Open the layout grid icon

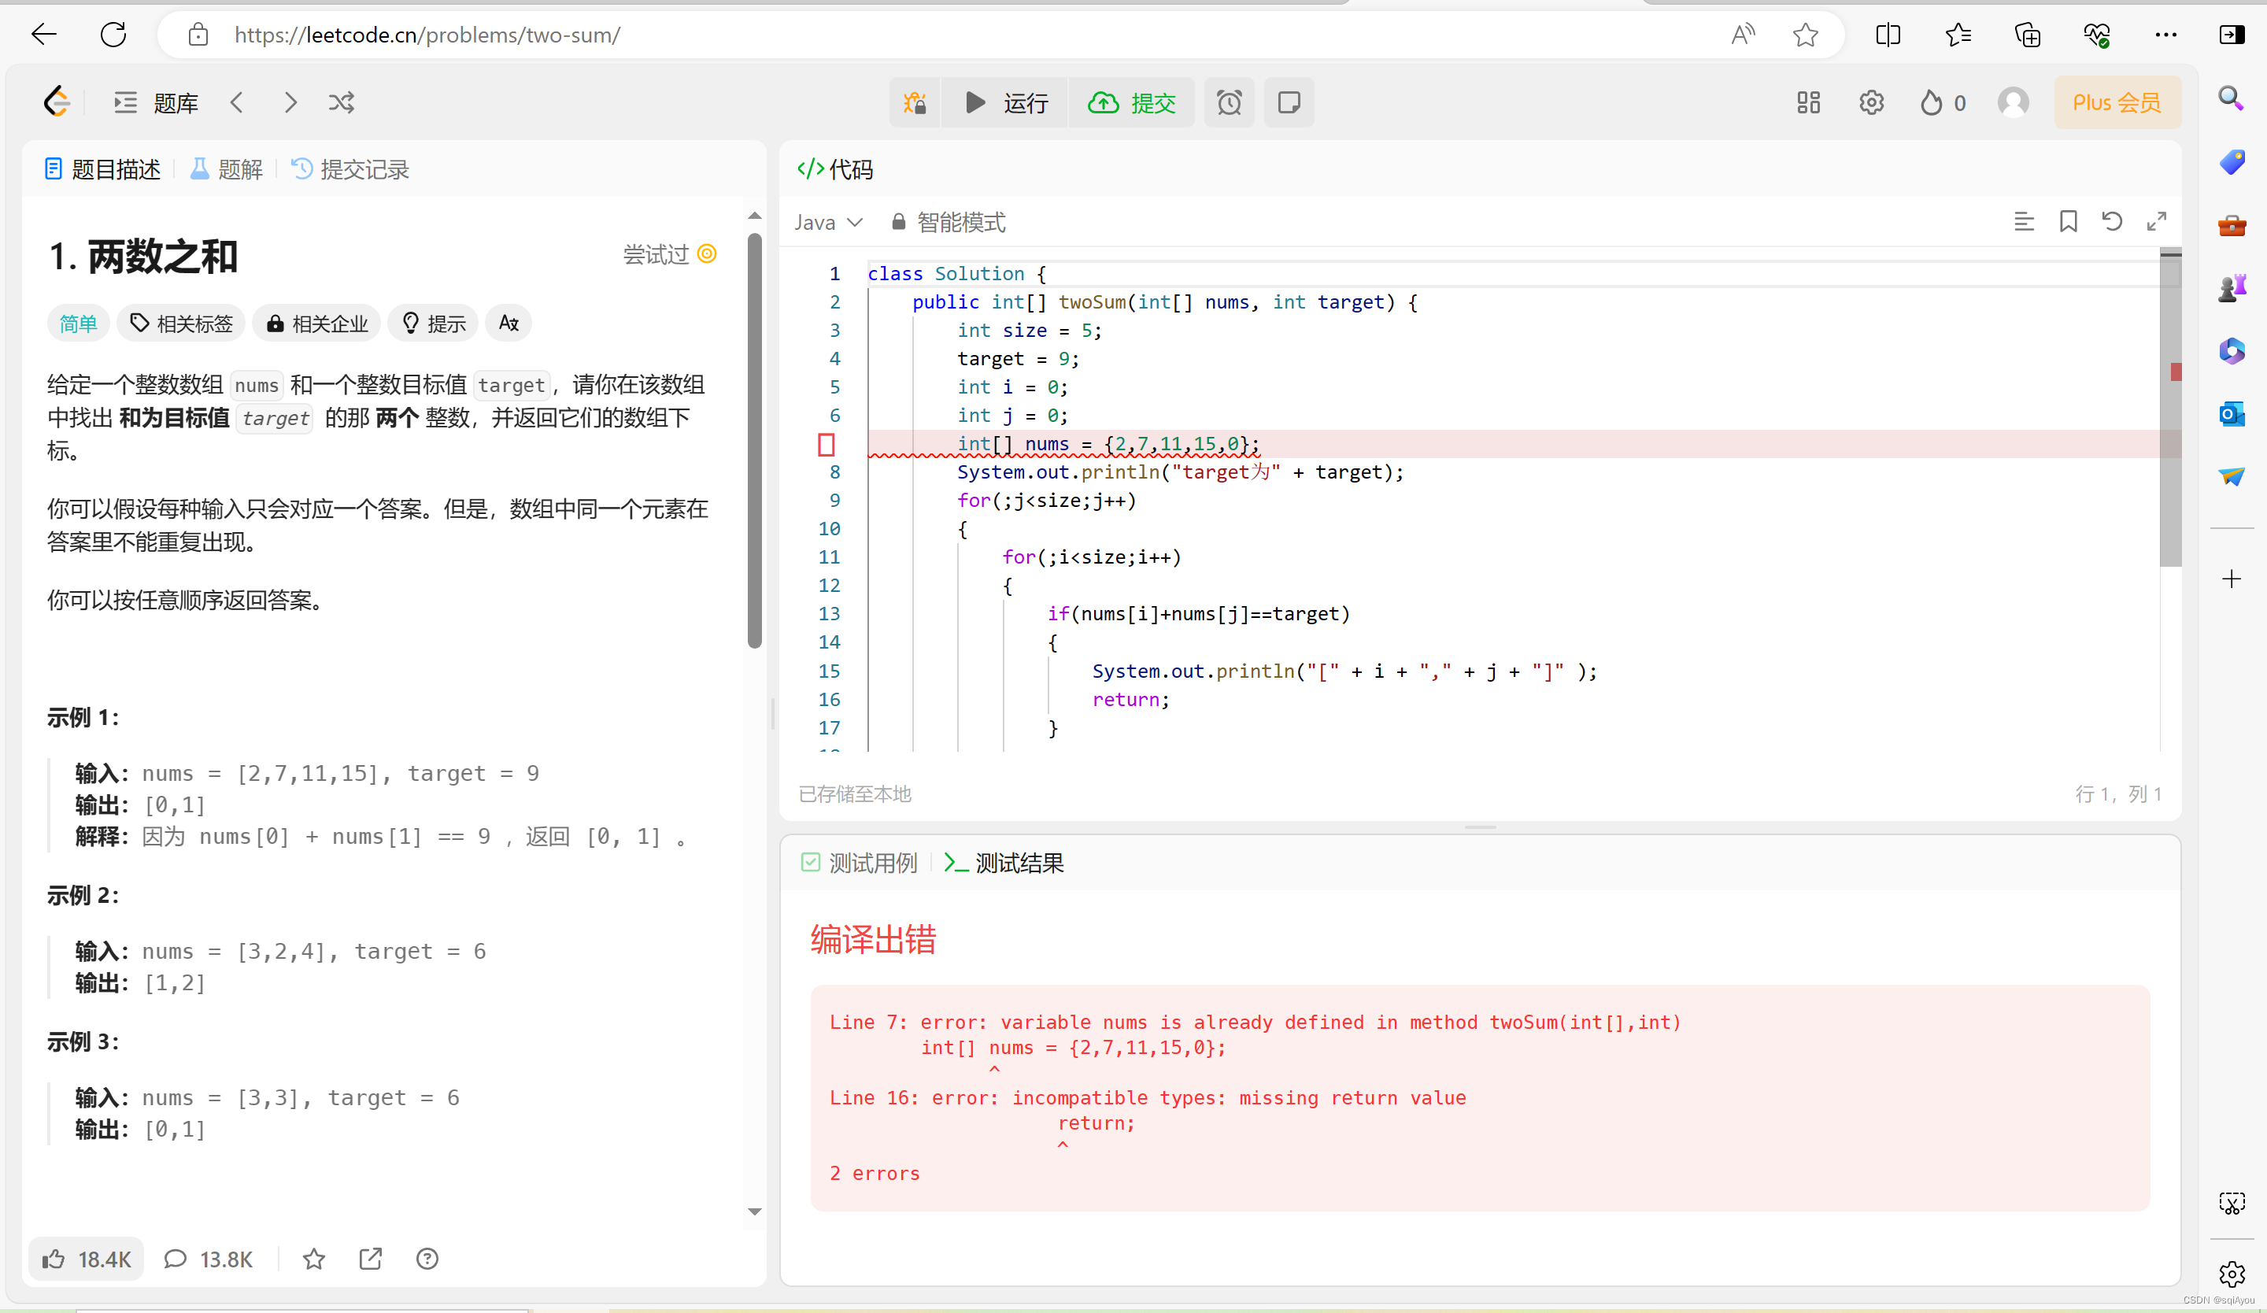1808,102
